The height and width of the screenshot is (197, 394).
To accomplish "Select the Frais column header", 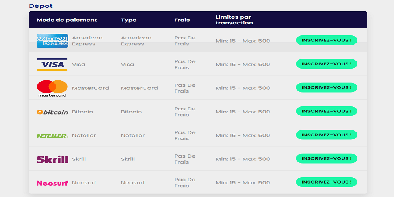I will 182,20.
